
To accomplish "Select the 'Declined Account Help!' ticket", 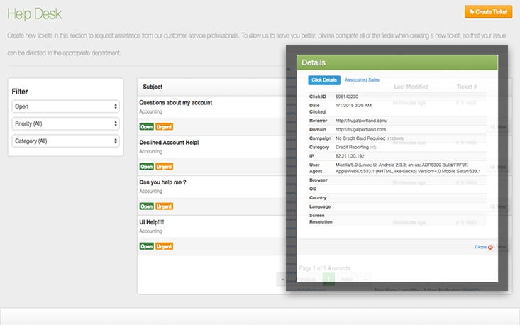I will (x=169, y=143).
